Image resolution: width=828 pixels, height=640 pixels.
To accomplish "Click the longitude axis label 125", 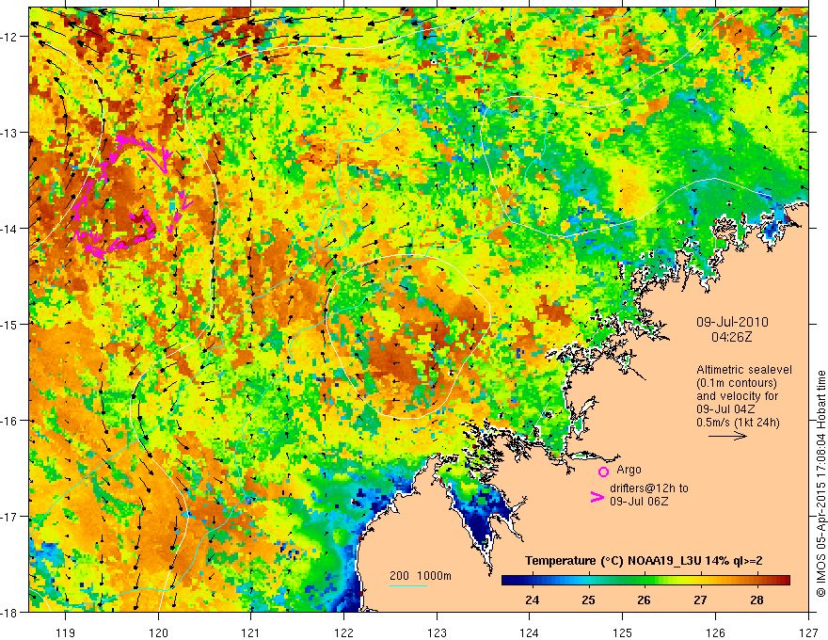I will click(623, 632).
